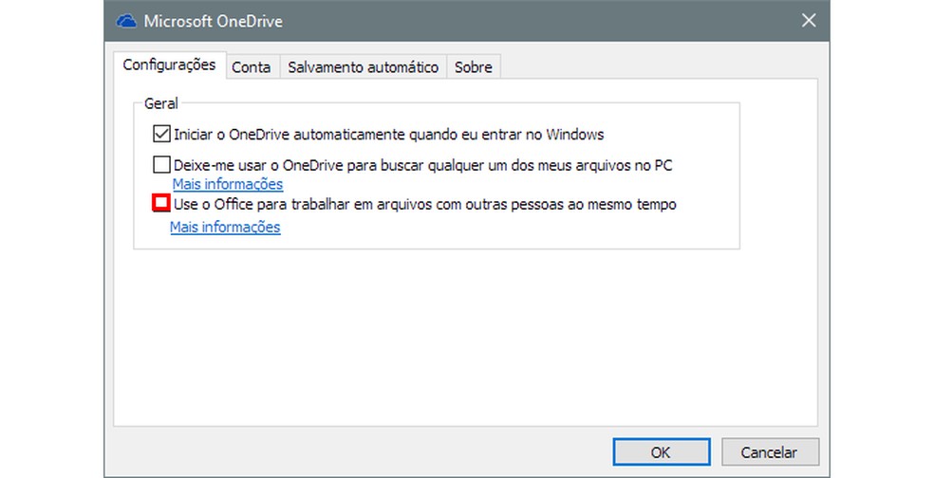Select the Sobre tab
The image size is (934, 478).
(x=474, y=67)
